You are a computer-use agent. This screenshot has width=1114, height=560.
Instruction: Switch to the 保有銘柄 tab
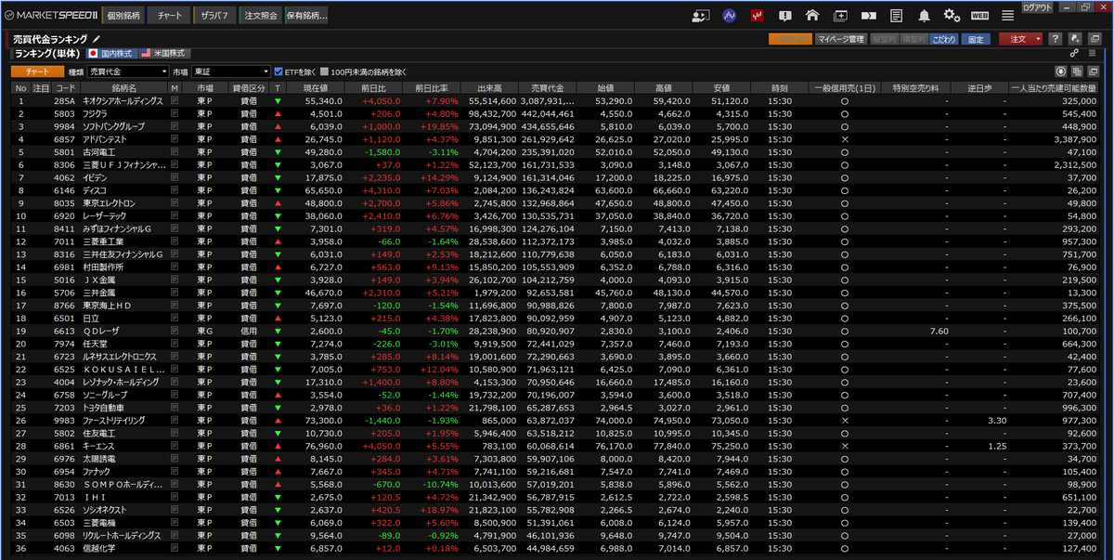pos(306,16)
